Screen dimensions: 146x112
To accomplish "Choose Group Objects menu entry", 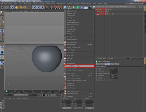I will [x=79, y=73].
